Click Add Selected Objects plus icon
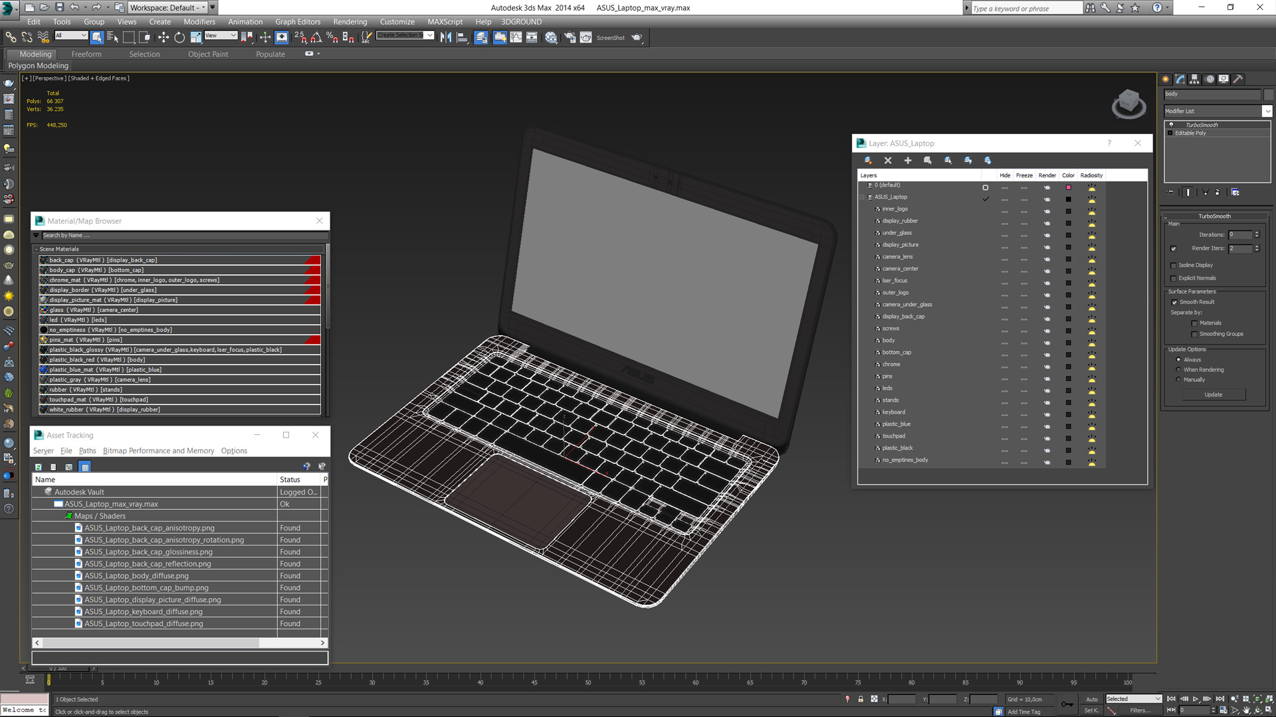This screenshot has height=717, width=1276. [908, 160]
